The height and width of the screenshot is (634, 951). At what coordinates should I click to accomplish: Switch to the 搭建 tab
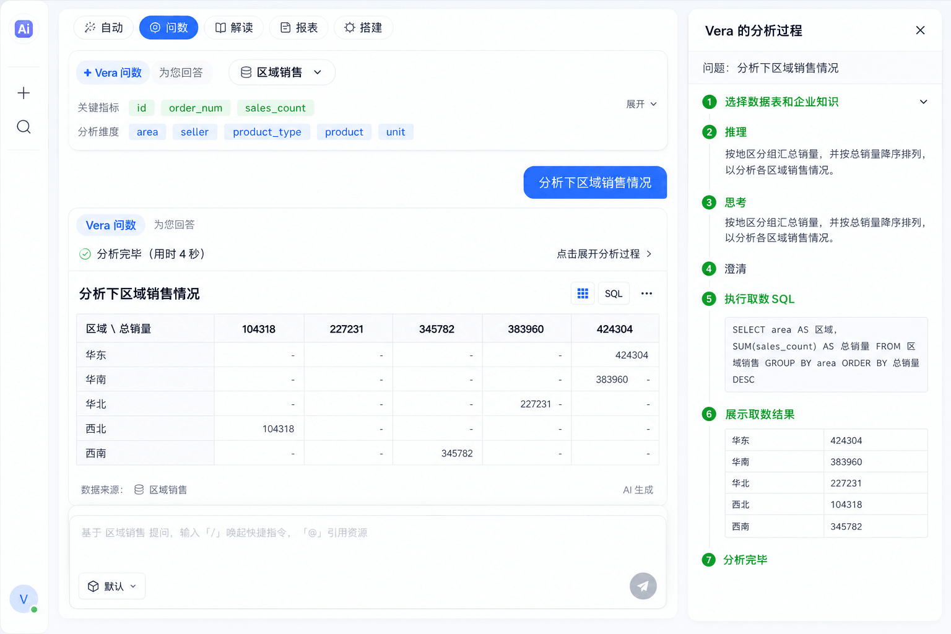point(363,28)
